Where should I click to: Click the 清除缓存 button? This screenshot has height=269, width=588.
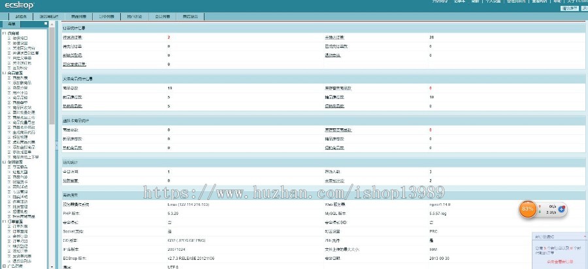click(569, 8)
